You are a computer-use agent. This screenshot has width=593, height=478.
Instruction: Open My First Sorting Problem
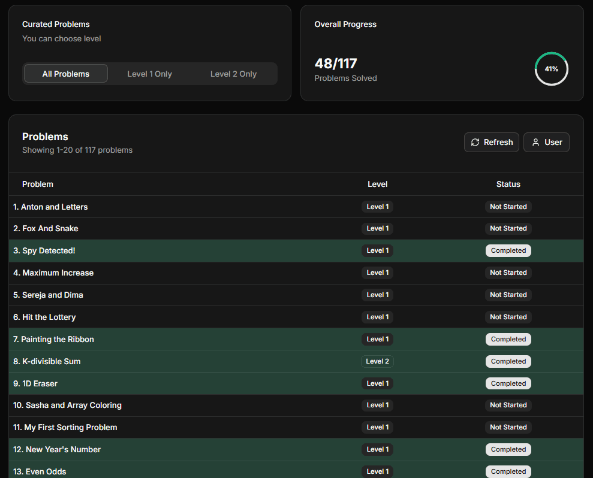pyautogui.click(x=65, y=427)
